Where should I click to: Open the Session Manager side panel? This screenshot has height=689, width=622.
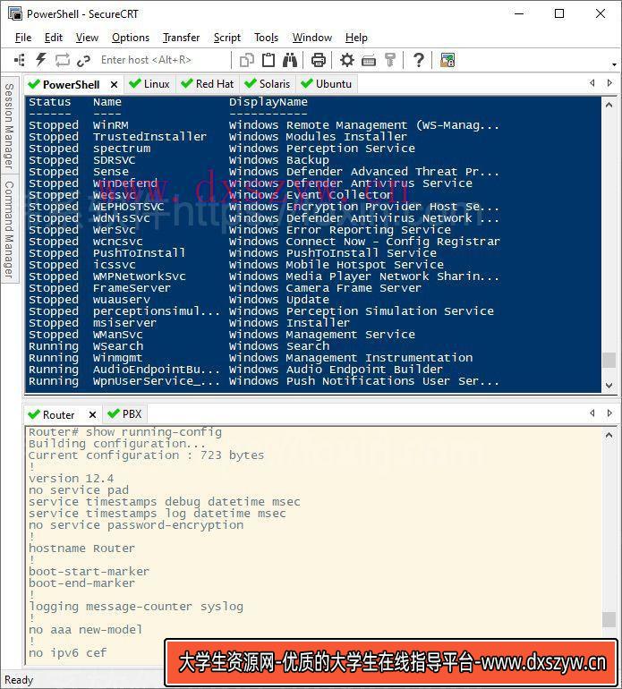point(8,126)
